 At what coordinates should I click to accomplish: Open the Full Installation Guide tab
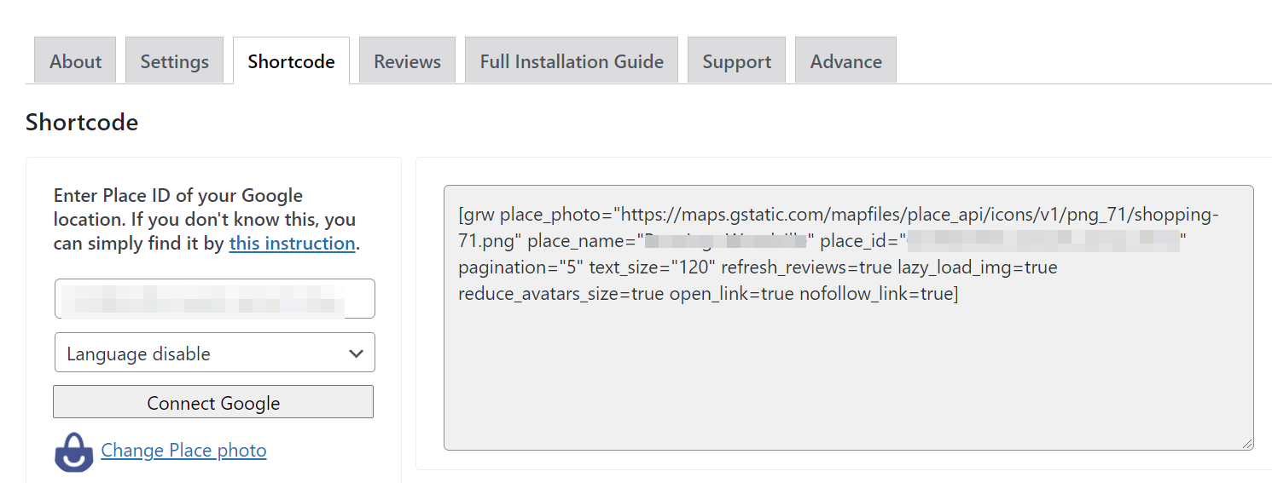click(572, 61)
